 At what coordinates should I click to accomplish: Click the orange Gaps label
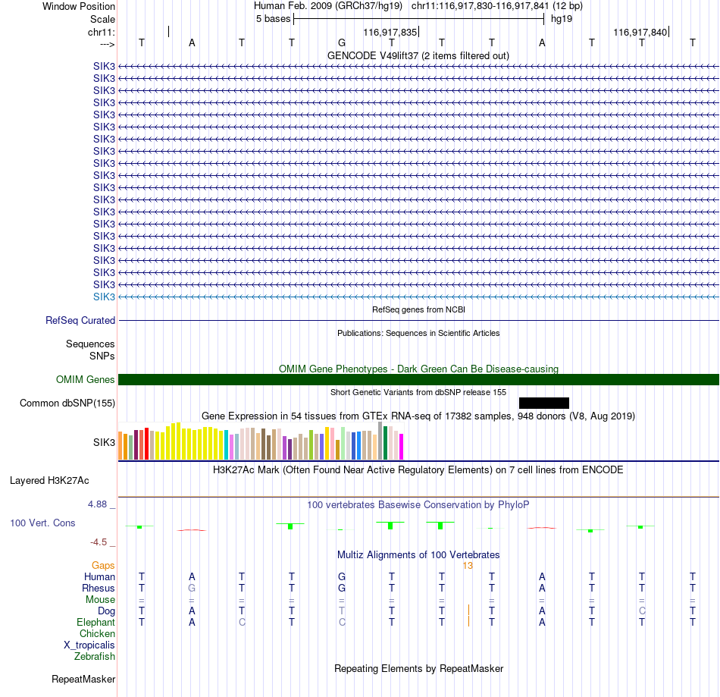click(x=103, y=565)
